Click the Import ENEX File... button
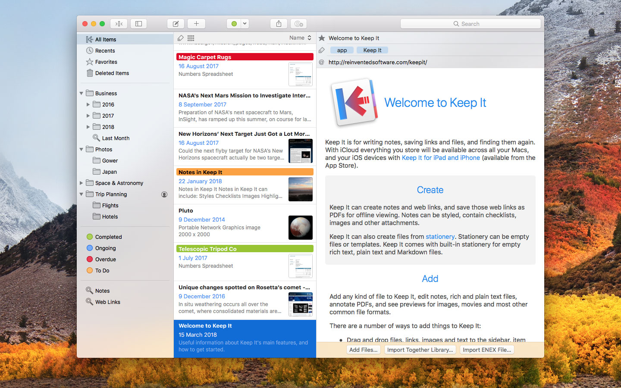Viewport: 621px width, 388px height. (487, 350)
